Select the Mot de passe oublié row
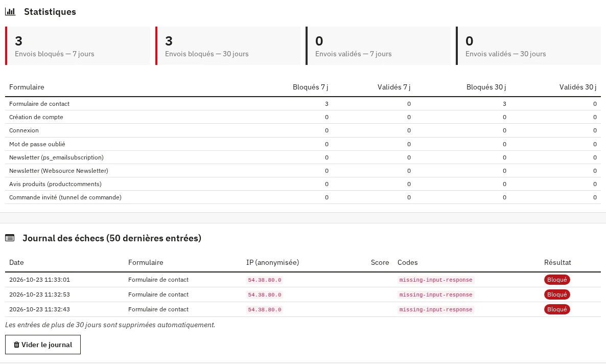Screen dimensions: 606x364 (303, 144)
